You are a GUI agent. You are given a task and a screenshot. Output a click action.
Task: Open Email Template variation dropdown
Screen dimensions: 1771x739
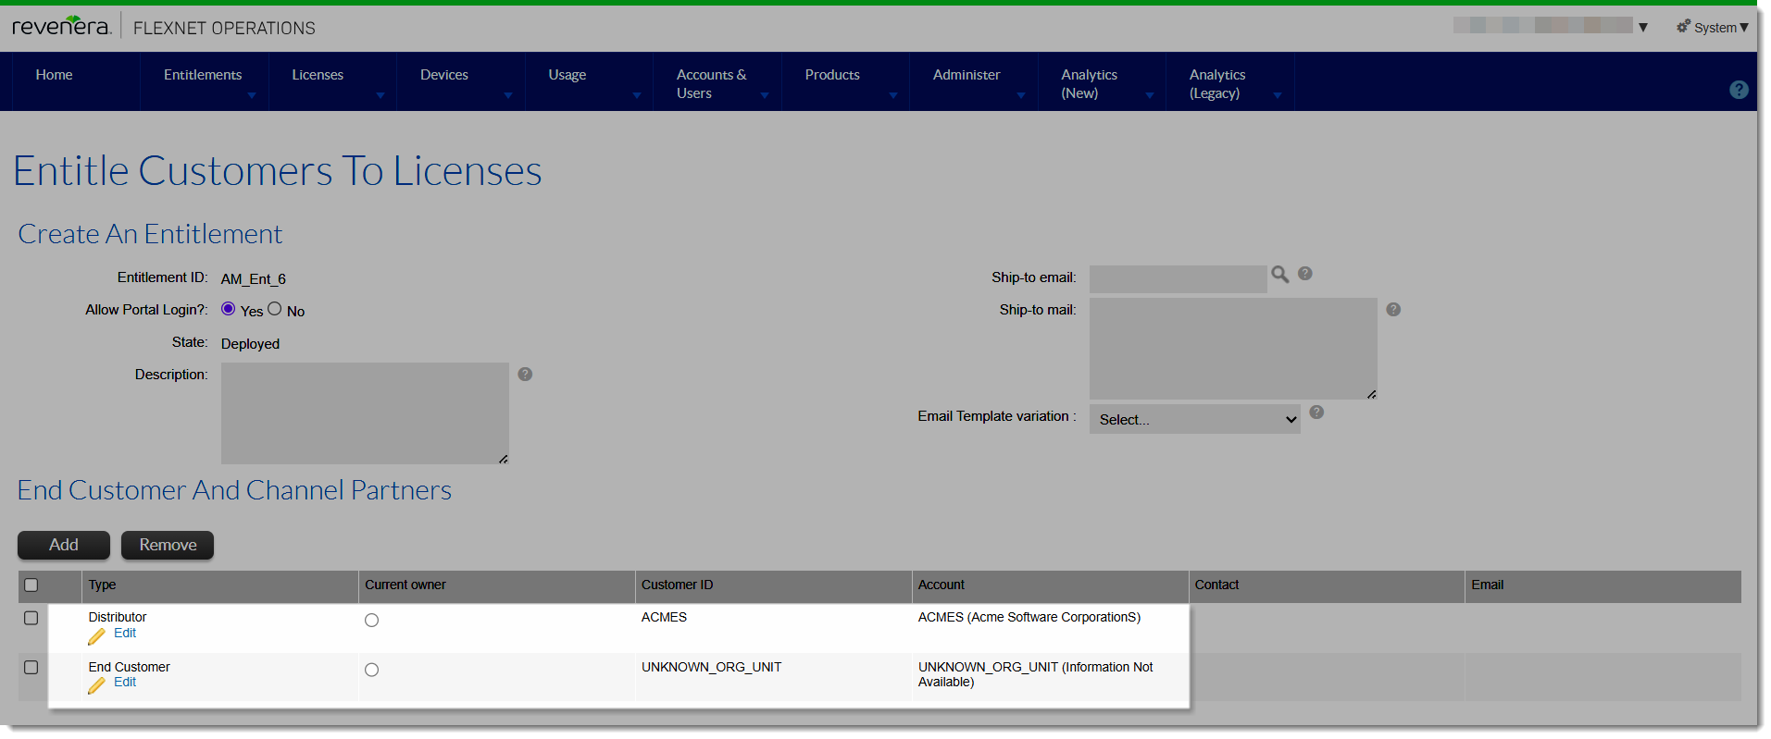pos(1194,420)
